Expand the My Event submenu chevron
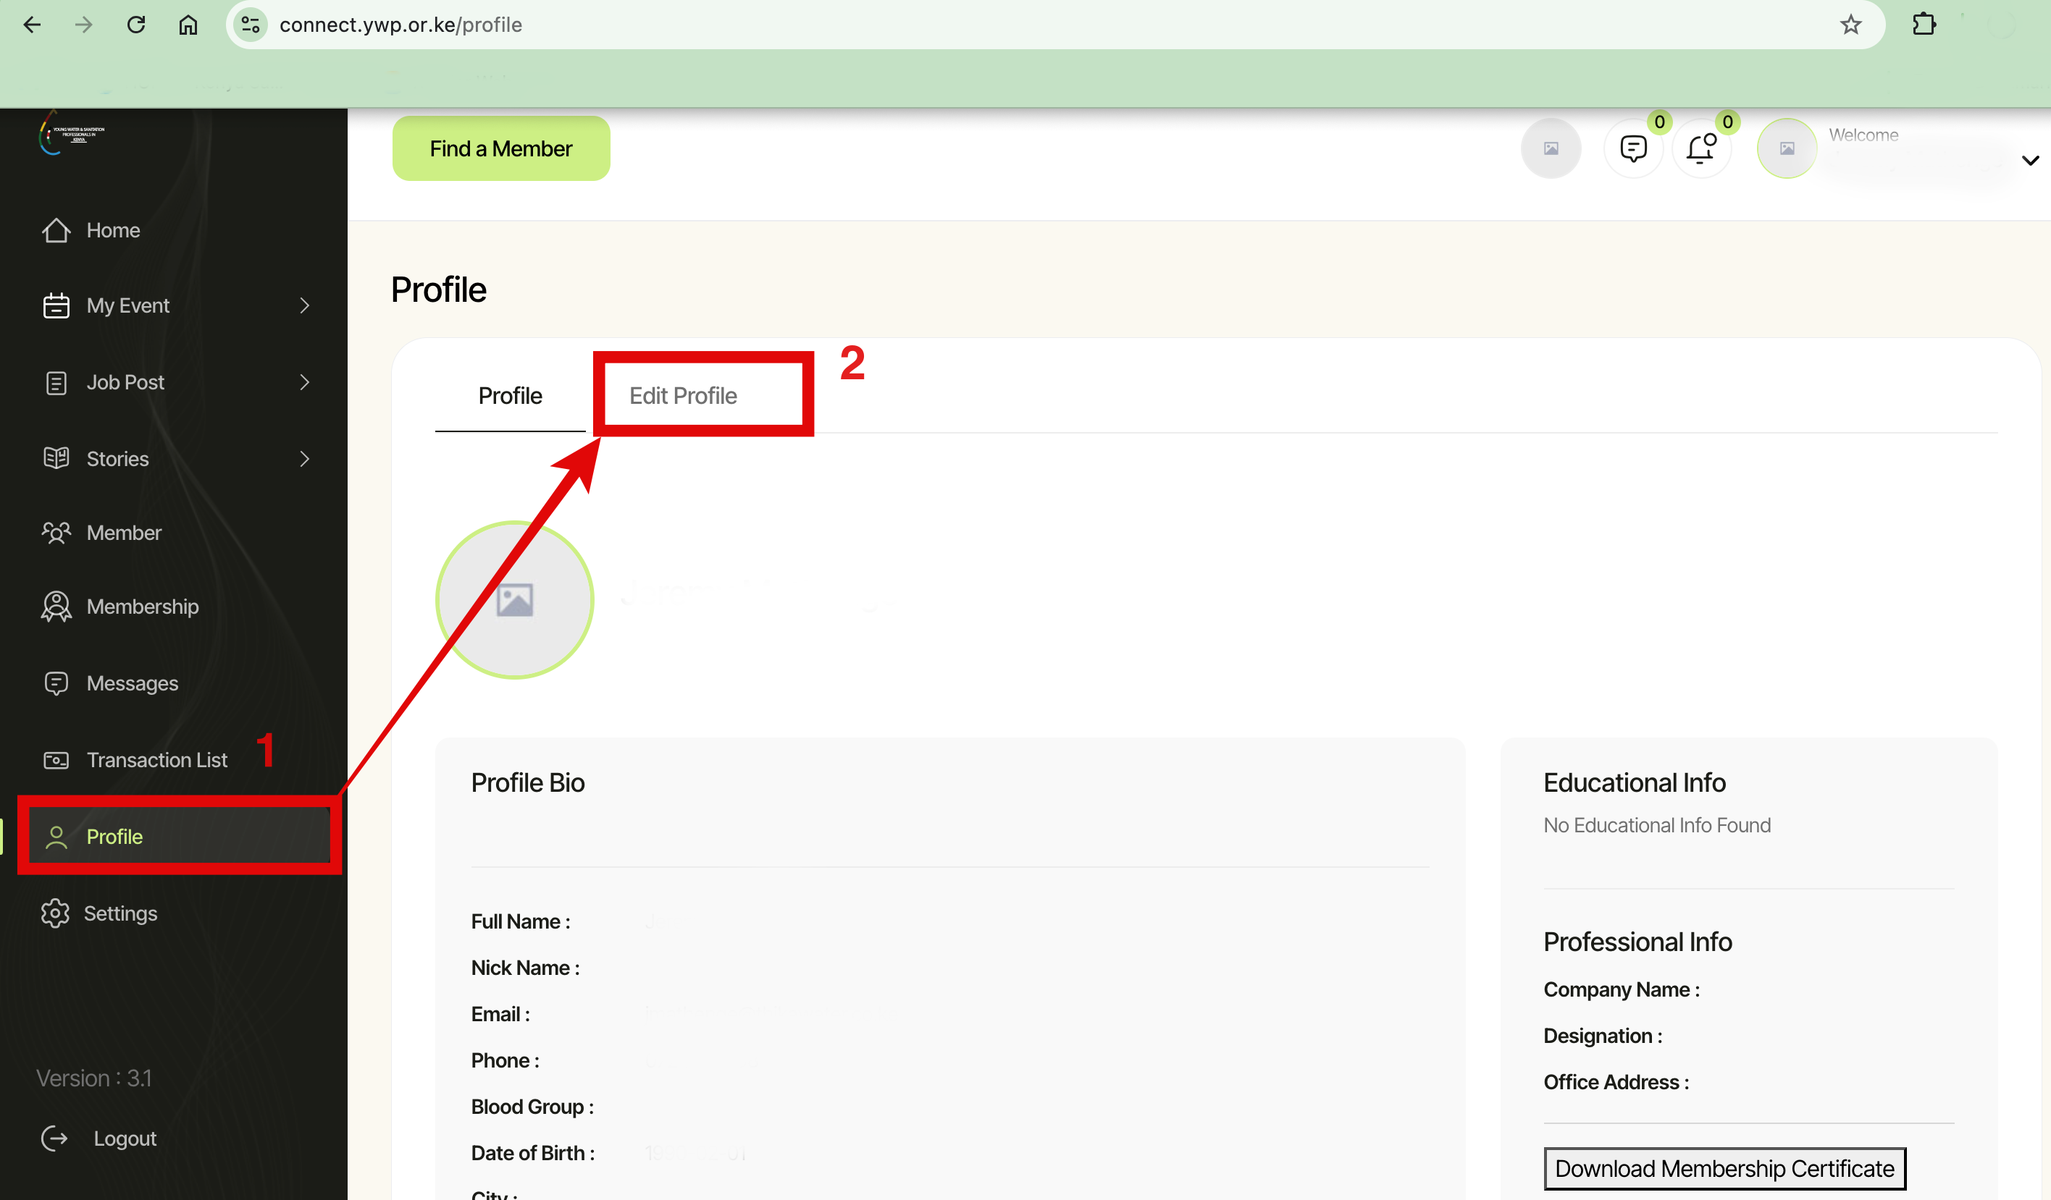 304,306
